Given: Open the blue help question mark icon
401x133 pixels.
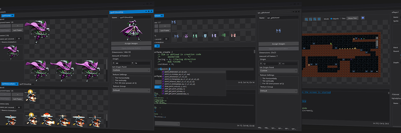Looking at the screenshot, I should click(363, 18).
